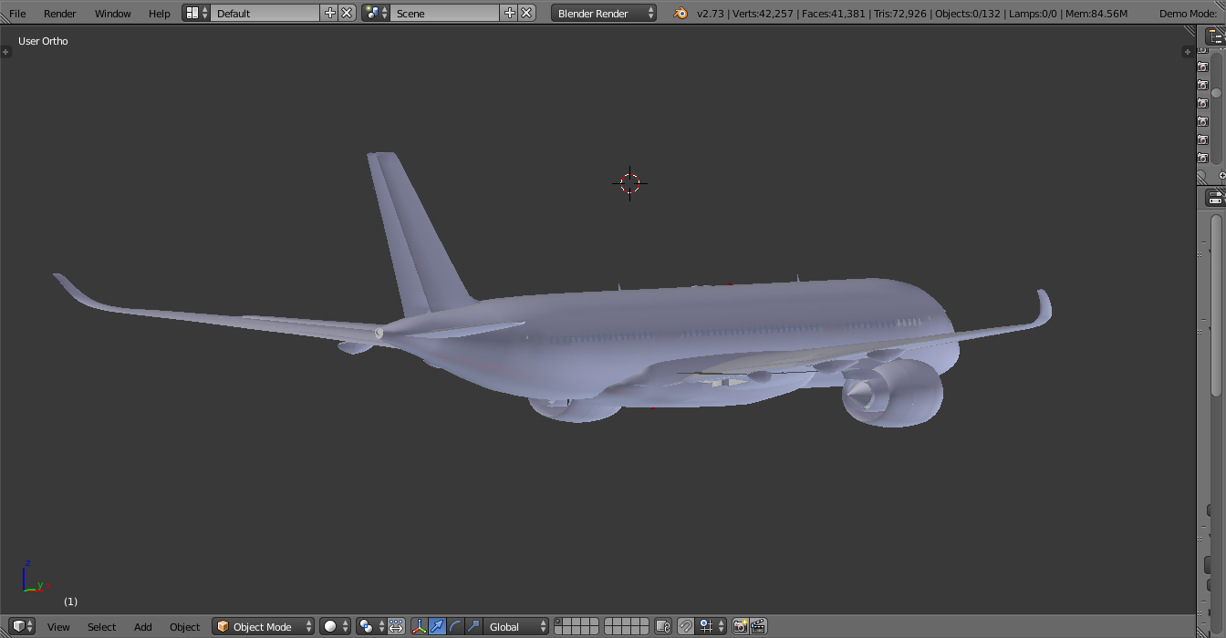Add a new screen layout with plus button
The height and width of the screenshot is (638, 1226).
(330, 13)
